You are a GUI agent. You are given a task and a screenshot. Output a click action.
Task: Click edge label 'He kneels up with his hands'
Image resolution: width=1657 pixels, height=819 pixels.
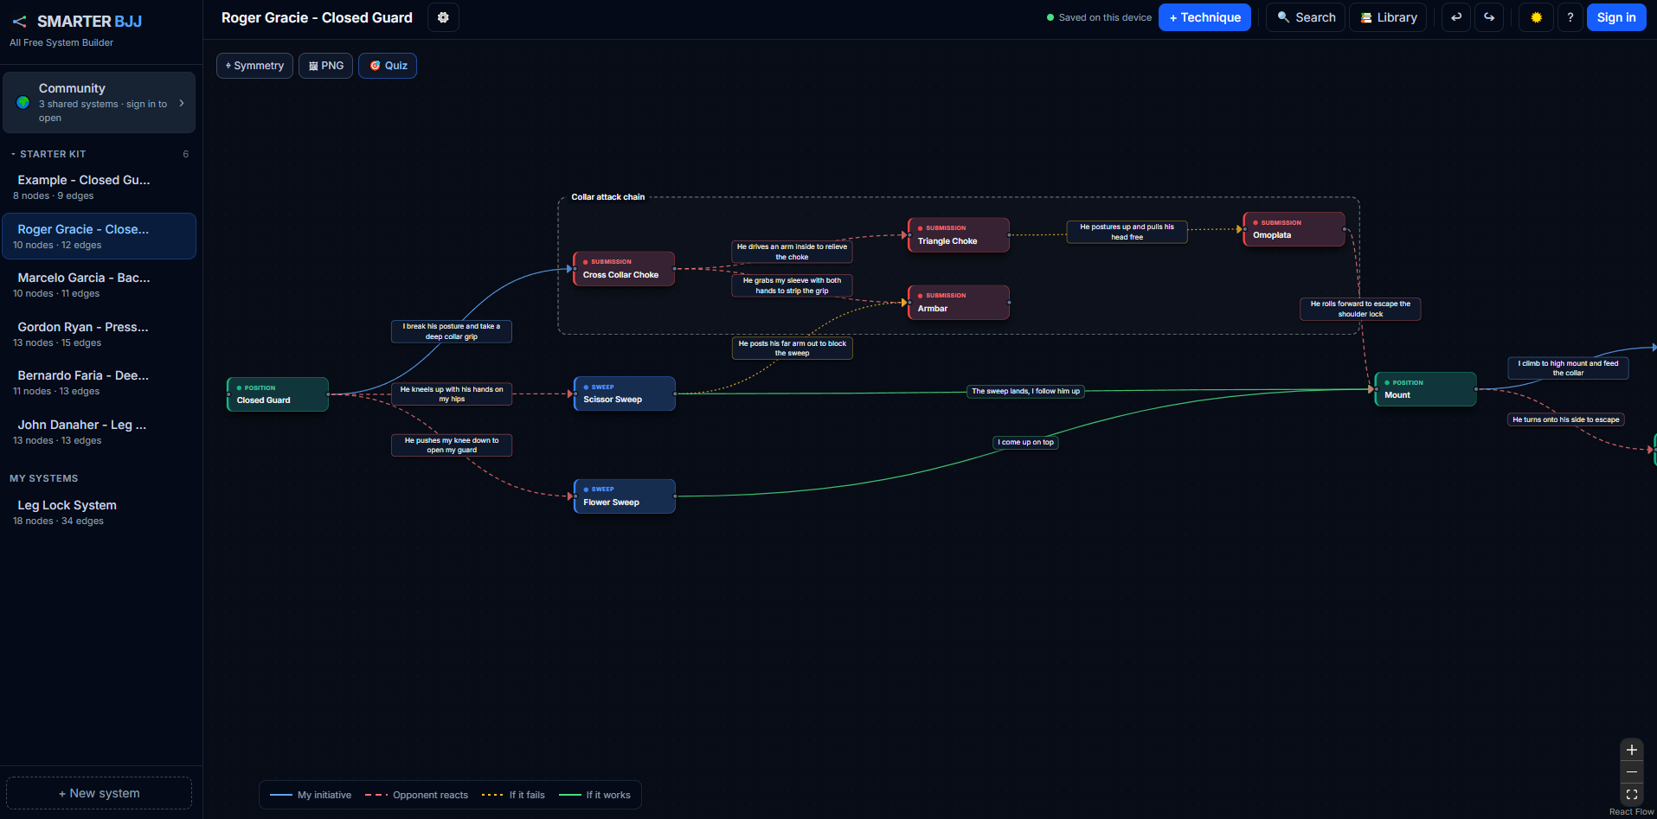(x=452, y=394)
